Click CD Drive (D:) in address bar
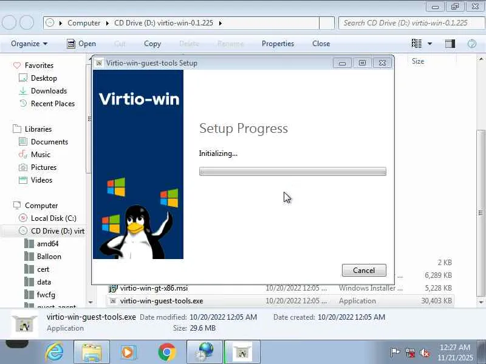The image size is (486, 364). (x=163, y=23)
